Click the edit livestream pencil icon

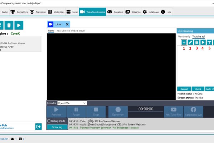pyautogui.click(x=190, y=43)
